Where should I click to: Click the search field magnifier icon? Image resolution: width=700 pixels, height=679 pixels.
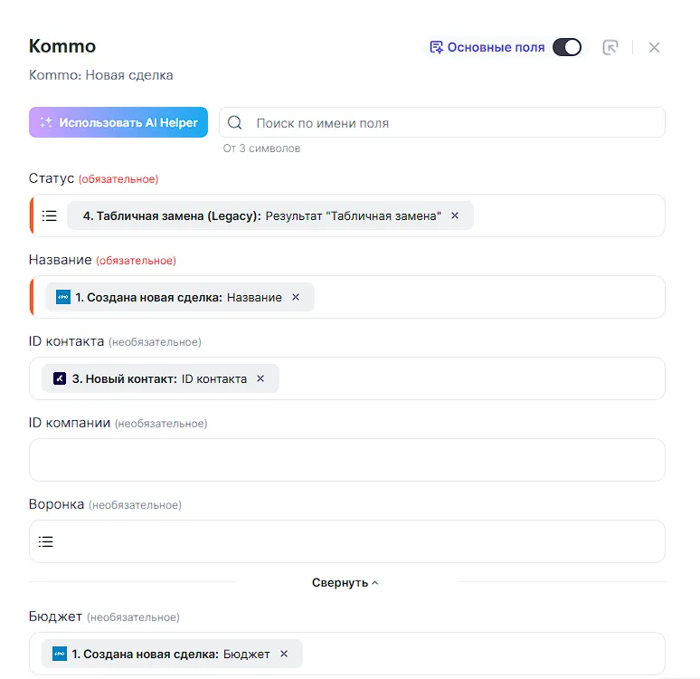pyautogui.click(x=235, y=123)
